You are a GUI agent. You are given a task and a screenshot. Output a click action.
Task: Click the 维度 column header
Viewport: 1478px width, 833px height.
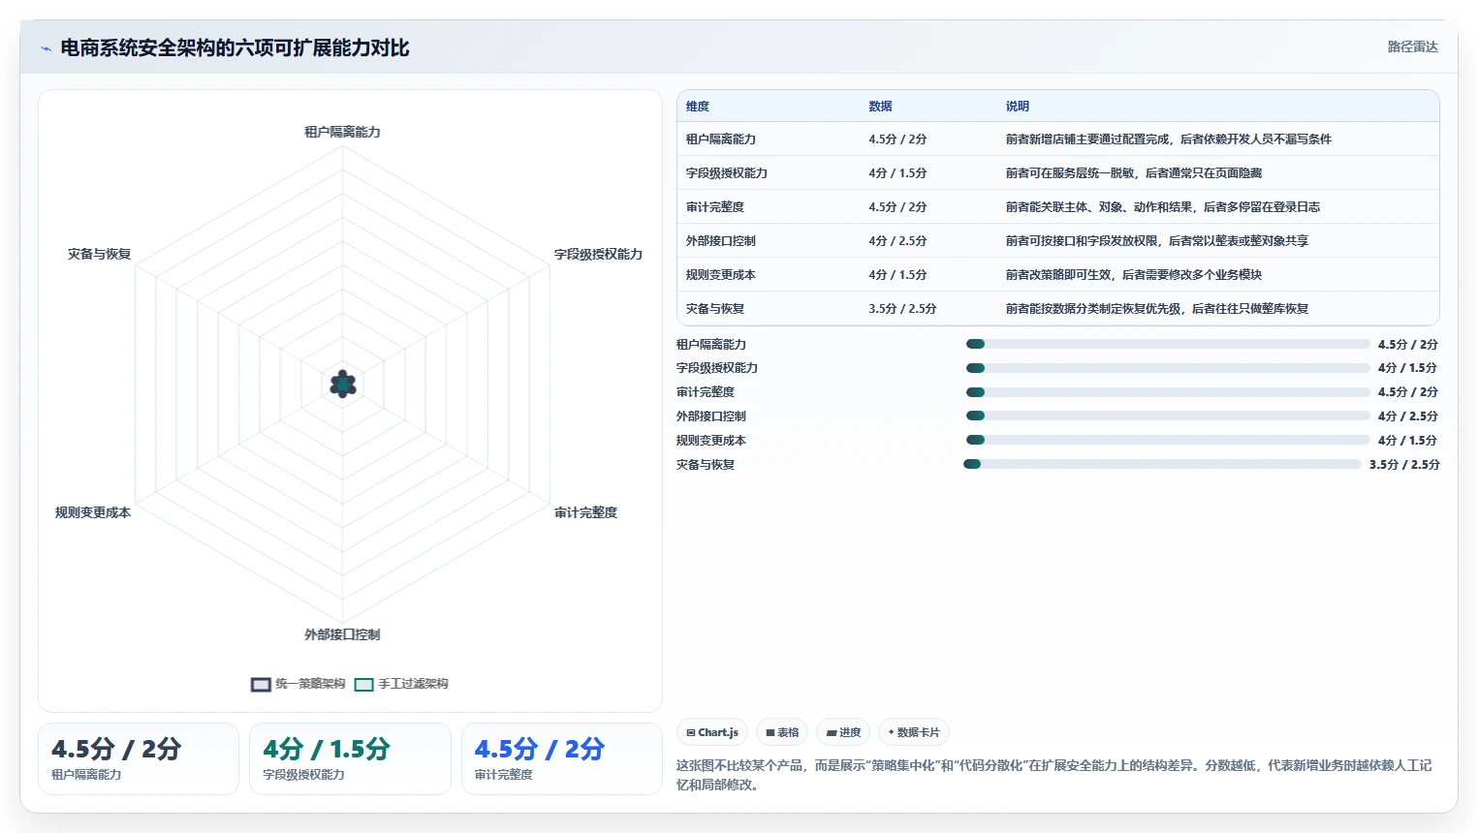[x=698, y=107]
